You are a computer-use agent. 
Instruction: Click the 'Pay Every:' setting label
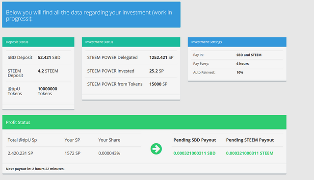pos(201,64)
